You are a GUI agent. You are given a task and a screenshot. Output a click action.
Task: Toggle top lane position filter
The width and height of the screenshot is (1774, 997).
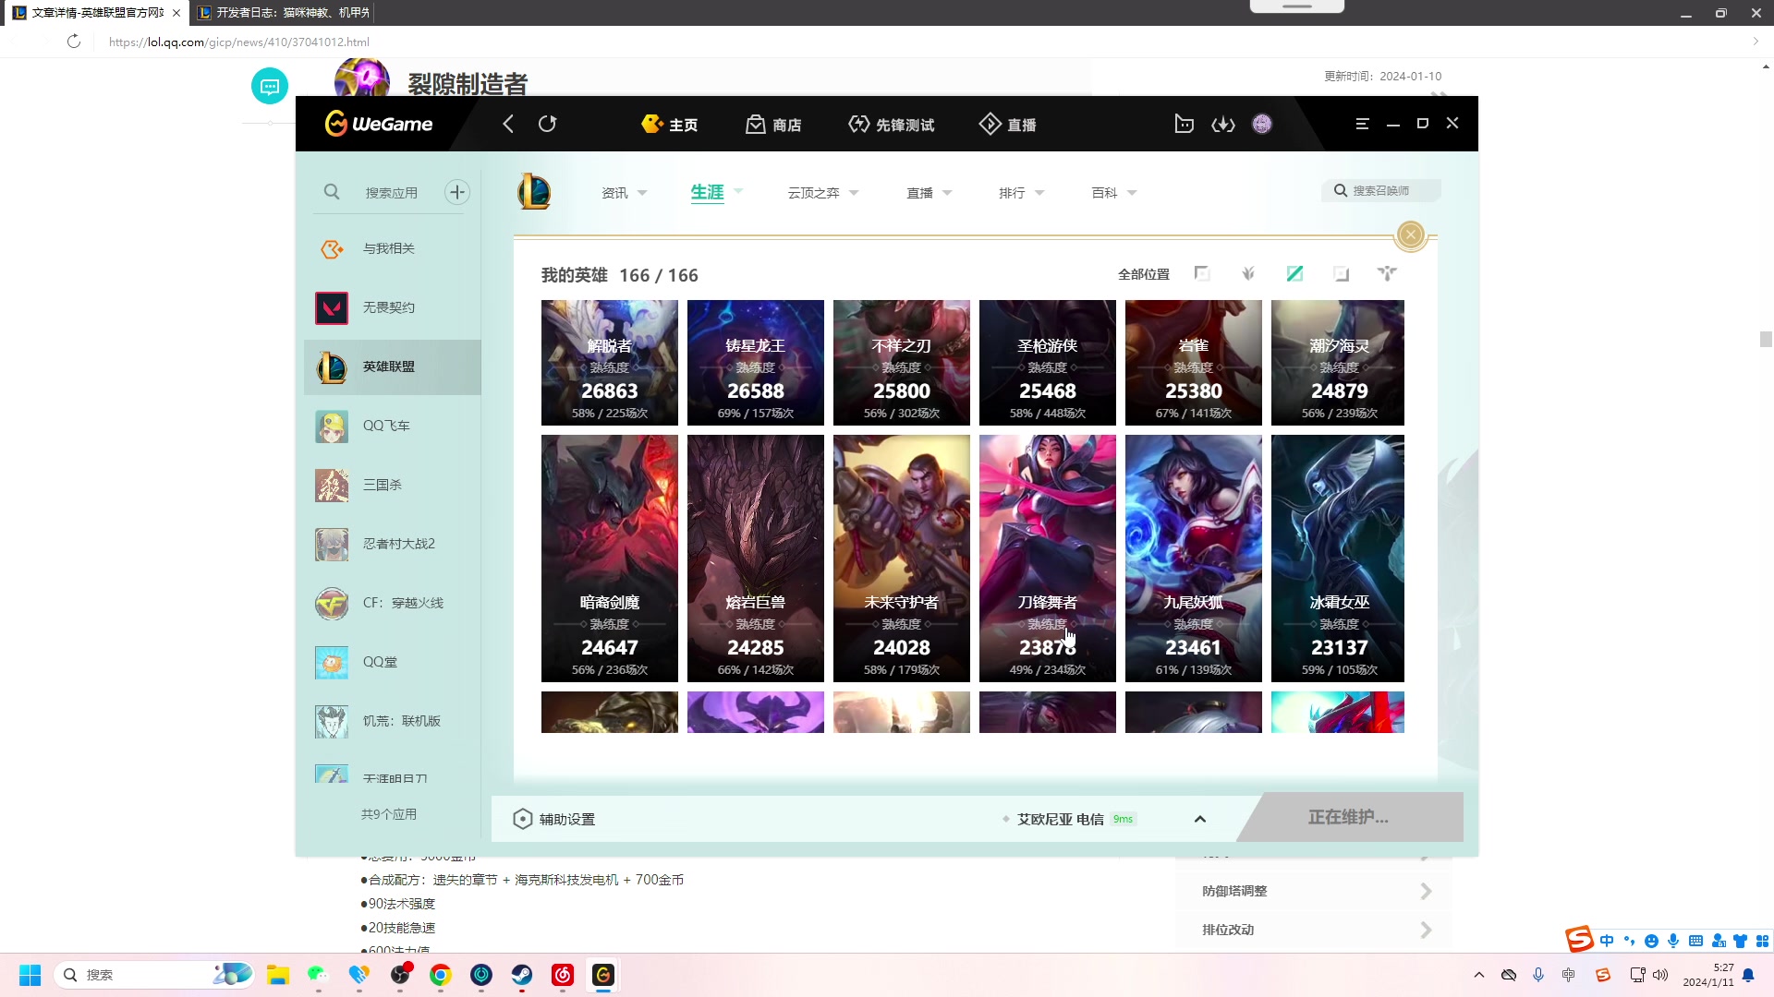click(x=1202, y=273)
